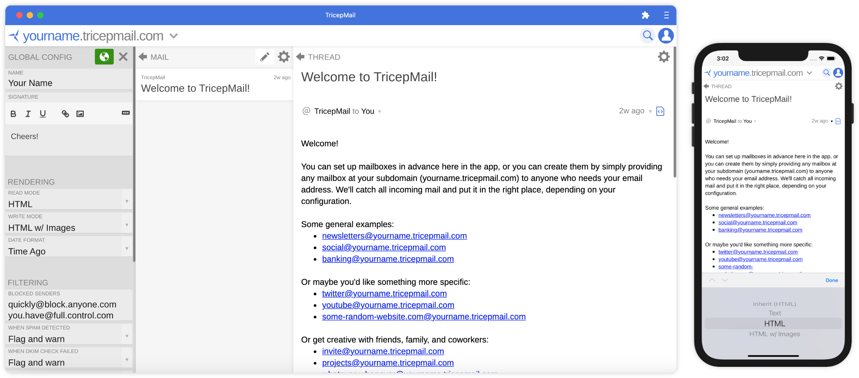Open the 'Welcome to TricepMail!' mail list item
859x378 pixels.
pos(214,84)
